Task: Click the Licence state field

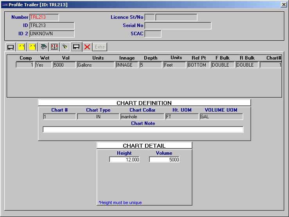Action: tap(150, 17)
